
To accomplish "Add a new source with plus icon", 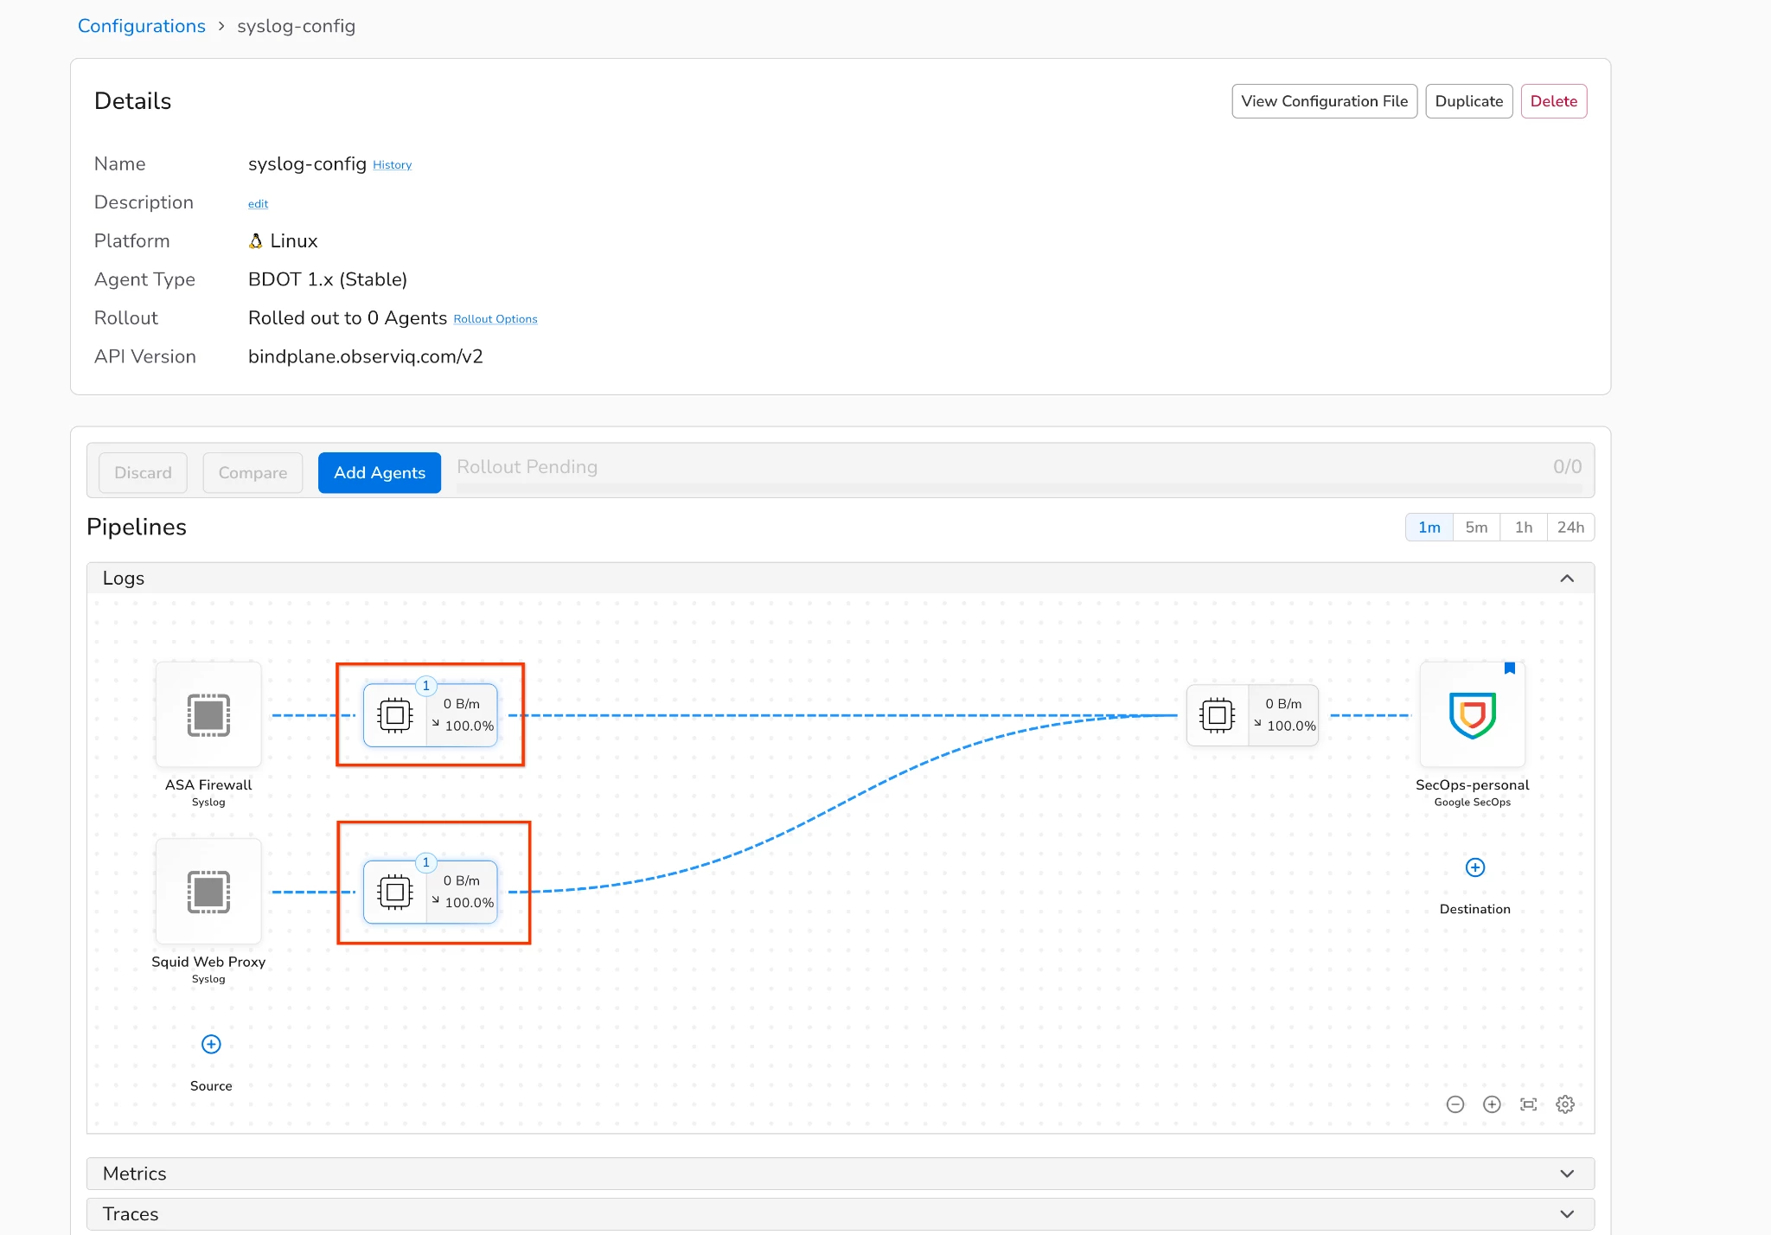I will [211, 1044].
